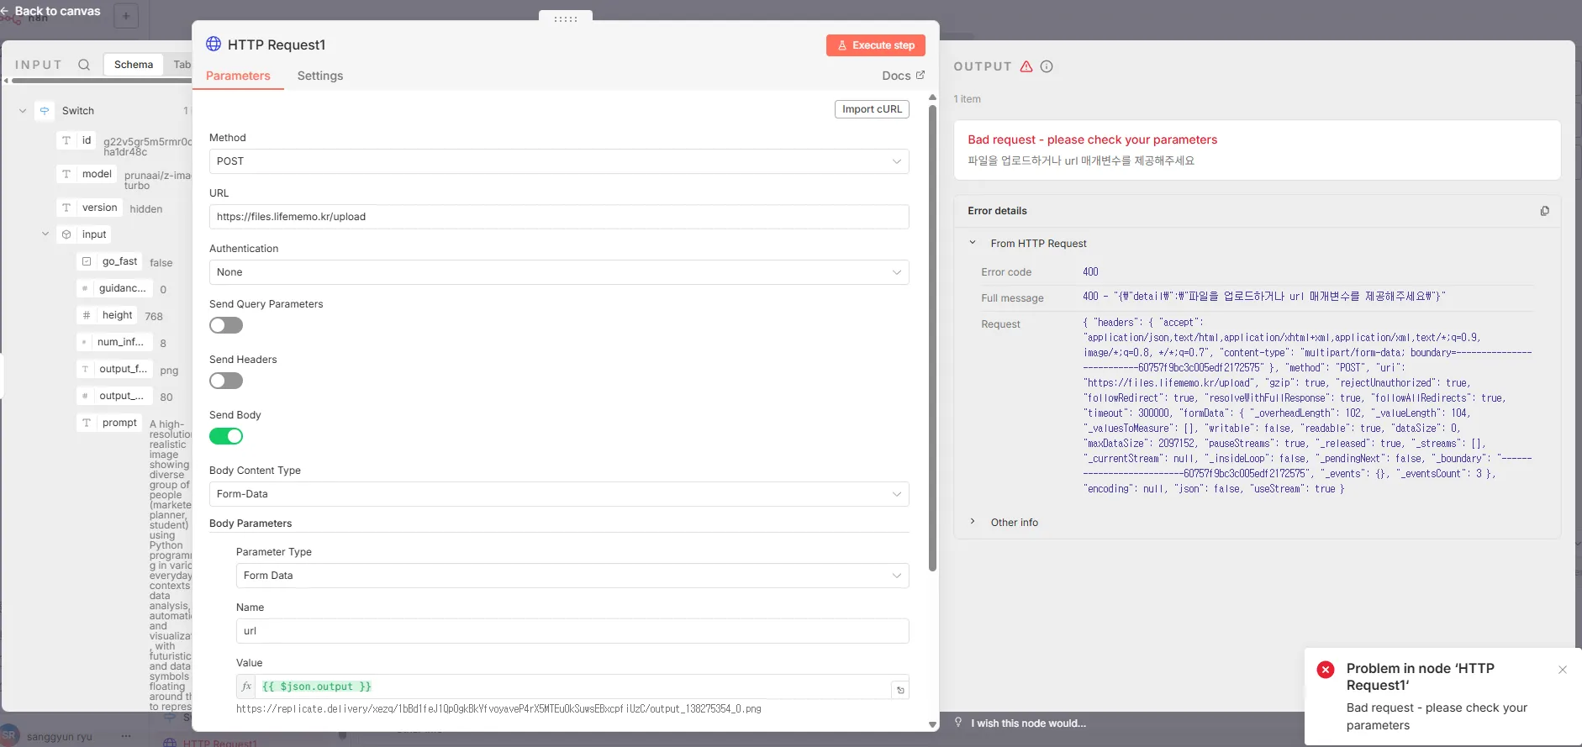The width and height of the screenshot is (1582, 747).
Task: Collapse the input object tree item
Action: coord(45,234)
